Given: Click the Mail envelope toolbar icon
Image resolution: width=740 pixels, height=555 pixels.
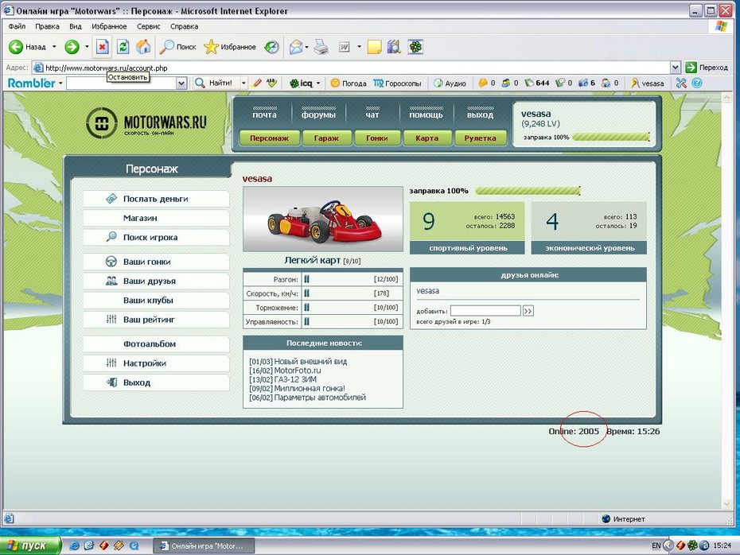Looking at the screenshot, I should [x=296, y=47].
